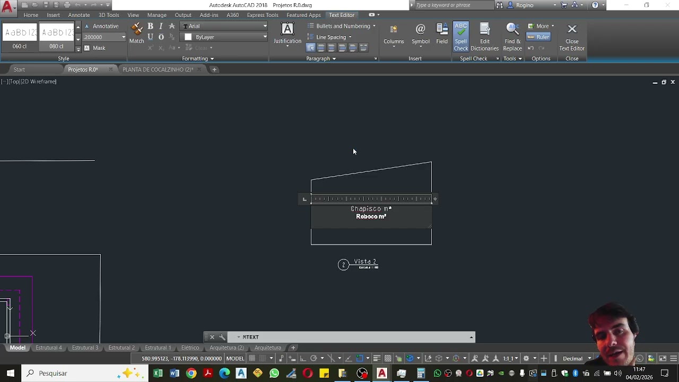This screenshot has width=679, height=382.
Task: Open the Estrutural 4 layout tab
Action: click(x=49, y=348)
